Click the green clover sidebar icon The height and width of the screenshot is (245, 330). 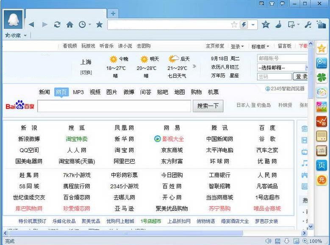click(x=322, y=78)
